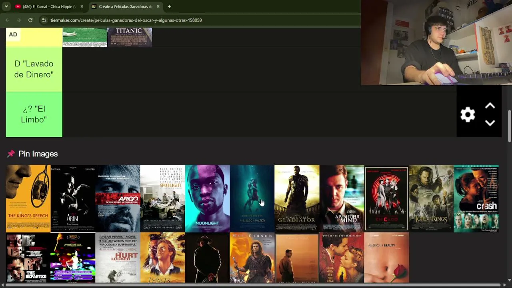The image size is (512, 288).
Task: Select the Crash poster
Action: (x=476, y=198)
